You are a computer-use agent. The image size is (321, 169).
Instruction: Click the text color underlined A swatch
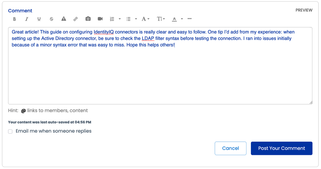click(x=174, y=19)
